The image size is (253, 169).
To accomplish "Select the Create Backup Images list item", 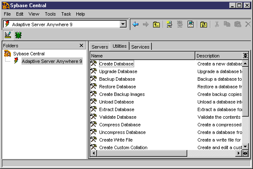I will (x=122, y=94).
